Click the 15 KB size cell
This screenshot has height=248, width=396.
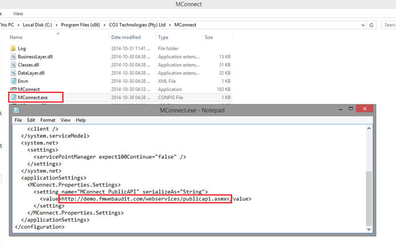[x=225, y=57]
